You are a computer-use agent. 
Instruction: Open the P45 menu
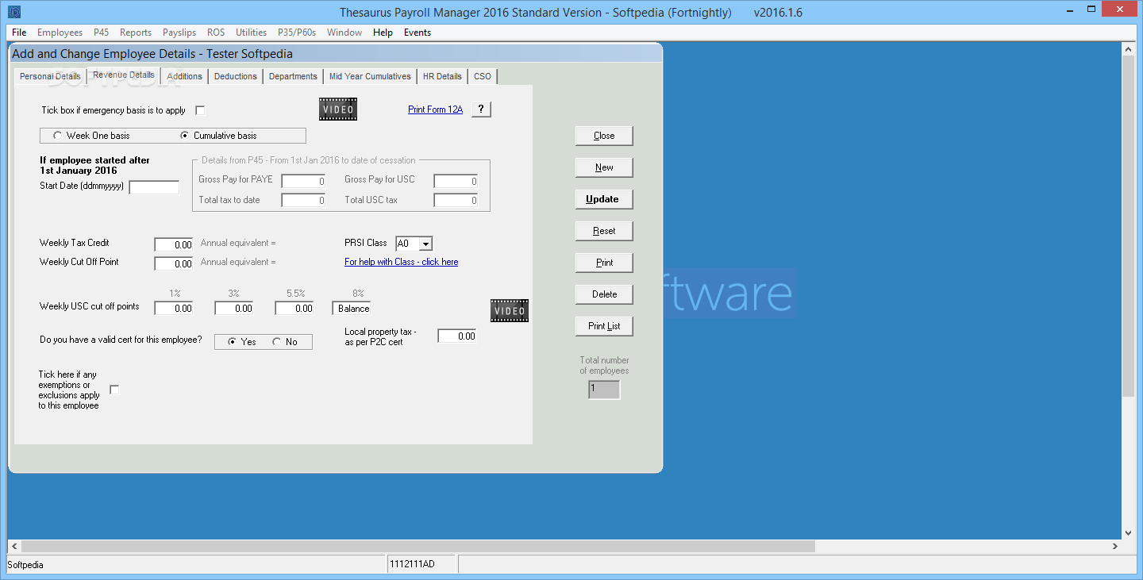[102, 33]
